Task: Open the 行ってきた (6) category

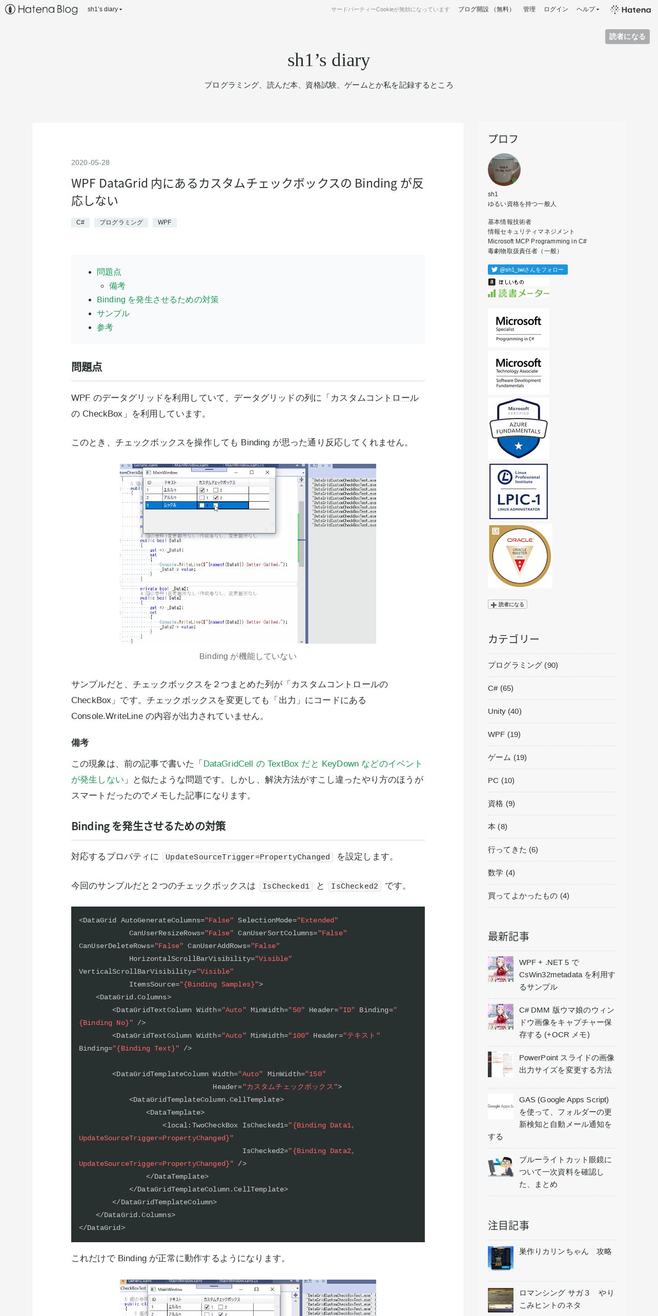Action: pyautogui.click(x=512, y=850)
